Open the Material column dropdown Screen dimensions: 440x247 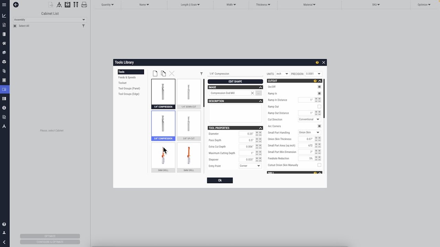[x=309, y=5]
